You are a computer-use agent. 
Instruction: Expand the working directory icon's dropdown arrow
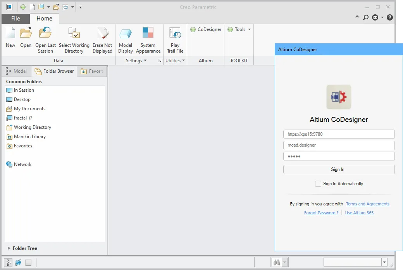click(x=48, y=7)
